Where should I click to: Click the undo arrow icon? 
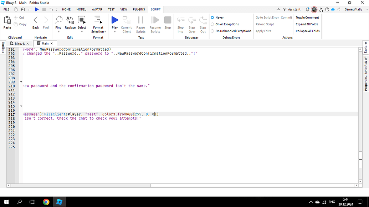click(51, 9)
